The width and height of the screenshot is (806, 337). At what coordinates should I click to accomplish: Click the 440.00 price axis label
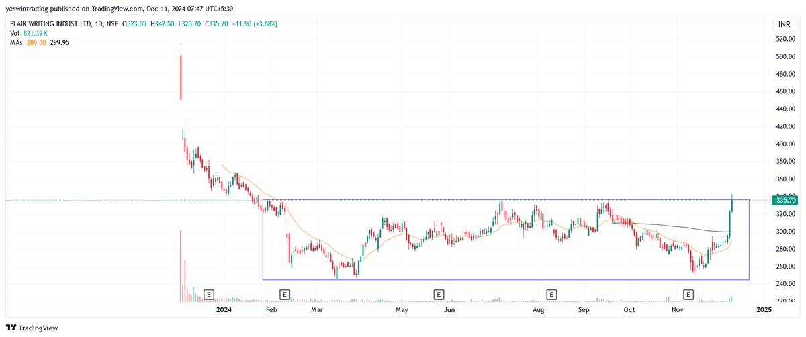[x=786, y=109]
